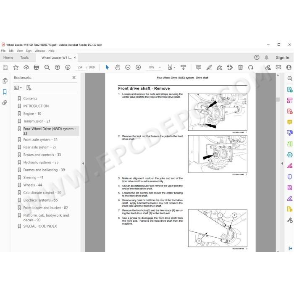
Task: Open the attachments paperclip panel
Action: coord(5,102)
